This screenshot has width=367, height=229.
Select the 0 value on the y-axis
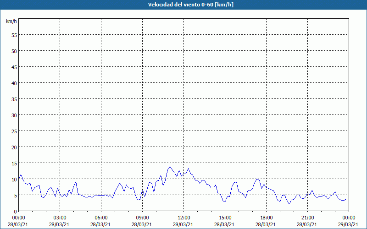pyautogui.click(x=16, y=211)
